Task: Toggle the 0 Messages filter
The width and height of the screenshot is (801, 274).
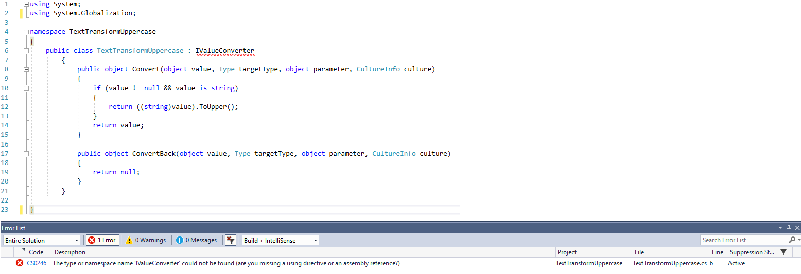Action: [196, 240]
